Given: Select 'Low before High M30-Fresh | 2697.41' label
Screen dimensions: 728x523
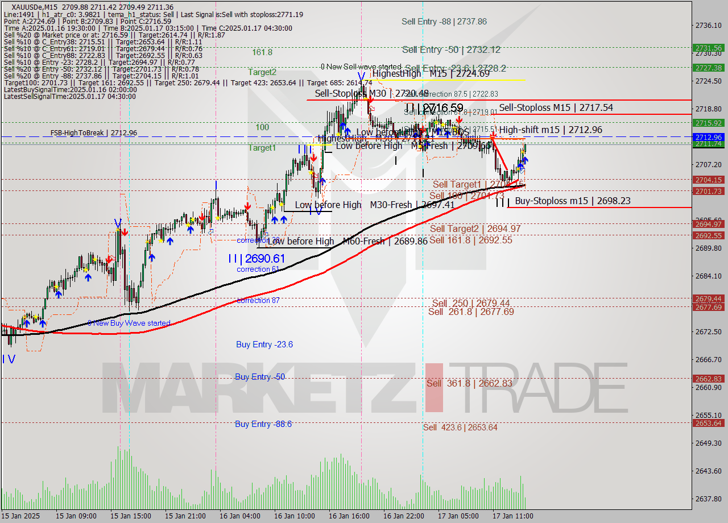Looking at the screenshot, I should [375, 205].
